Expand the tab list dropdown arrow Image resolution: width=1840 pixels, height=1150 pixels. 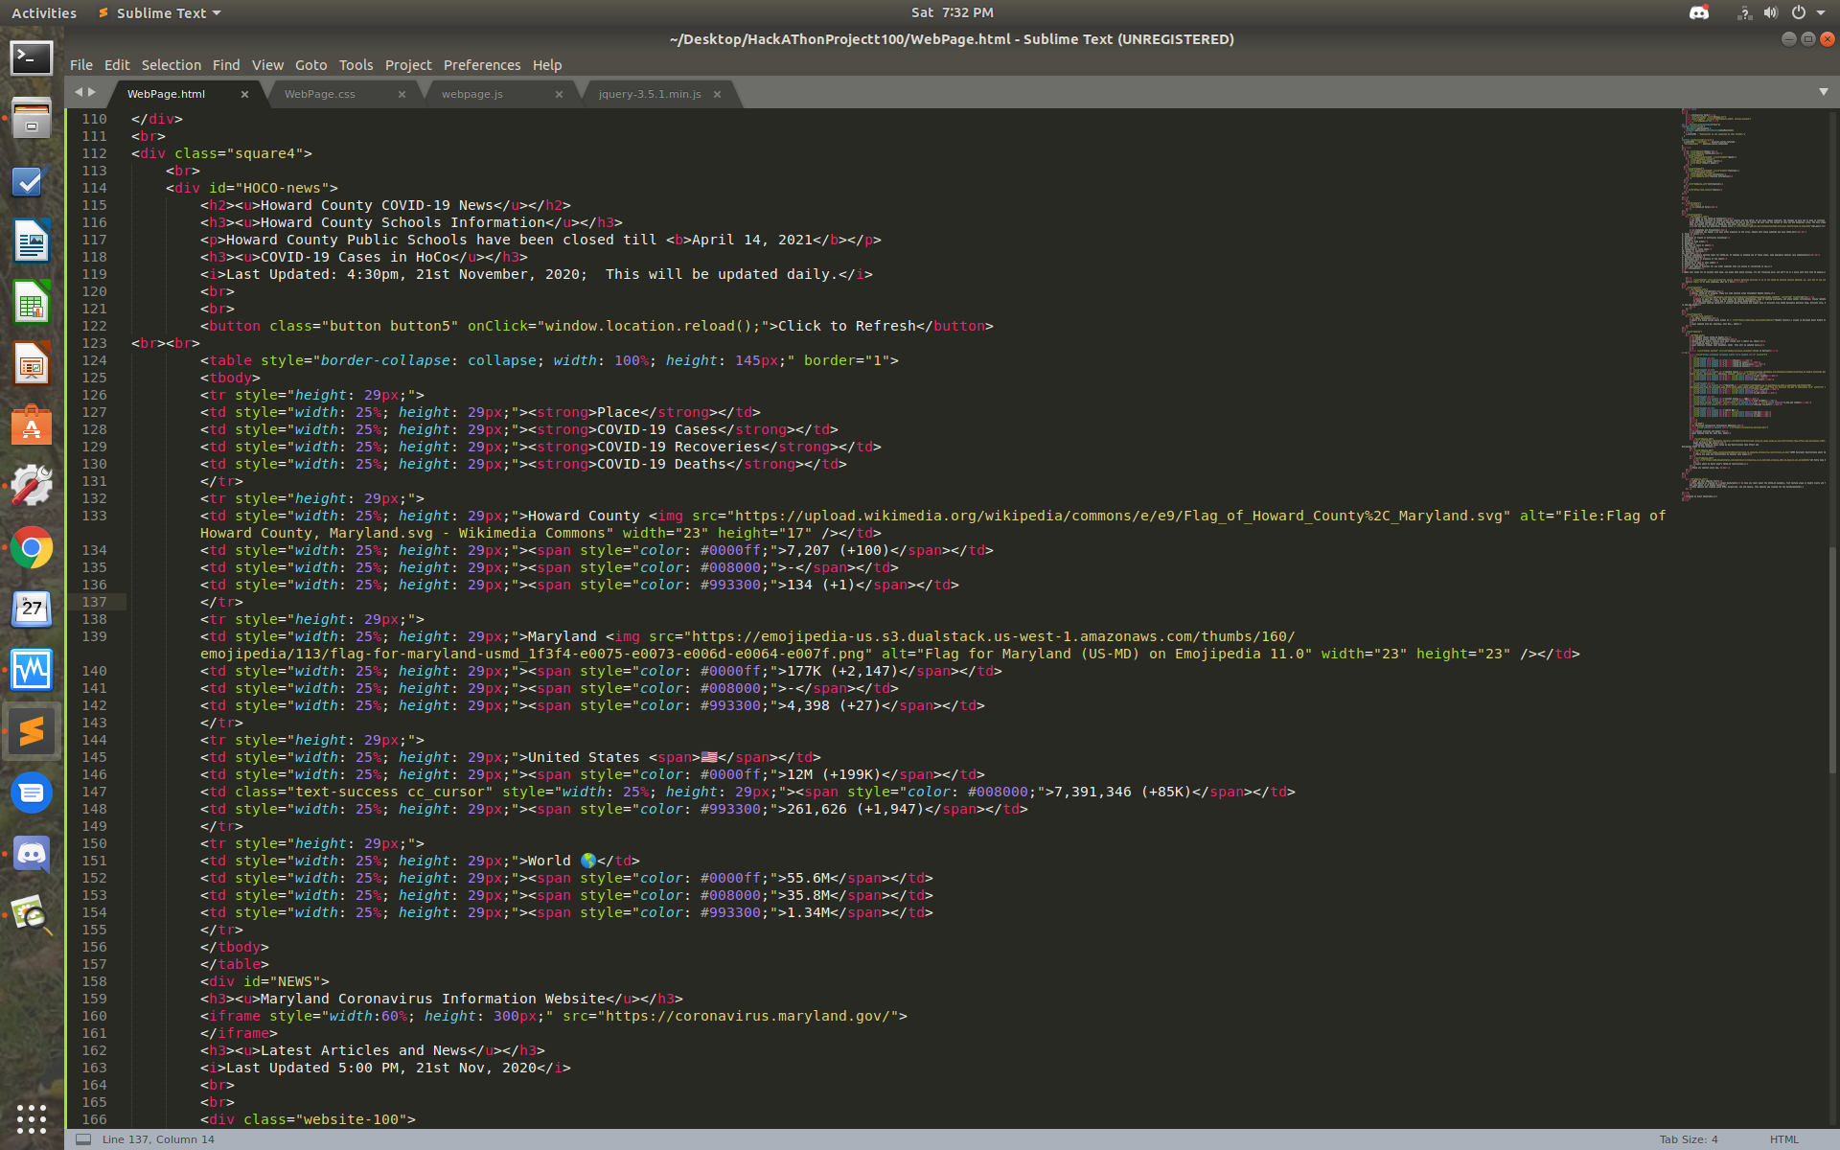point(1823,92)
